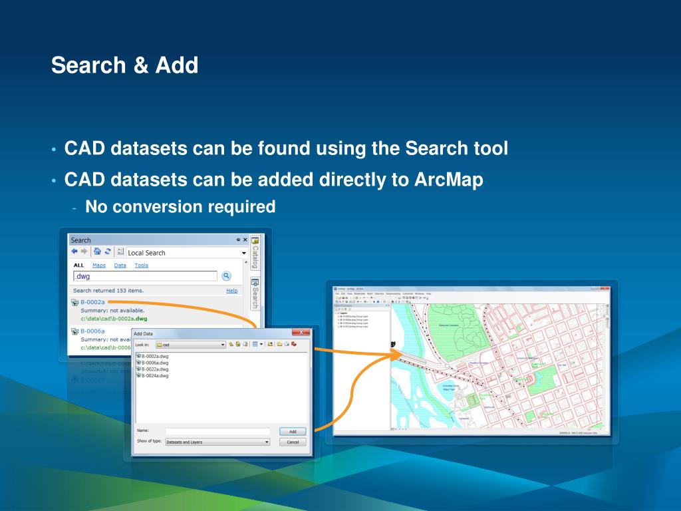Viewport: 681px width, 511px height.
Task: Open the B-0002a search result link
Action: tap(92, 302)
